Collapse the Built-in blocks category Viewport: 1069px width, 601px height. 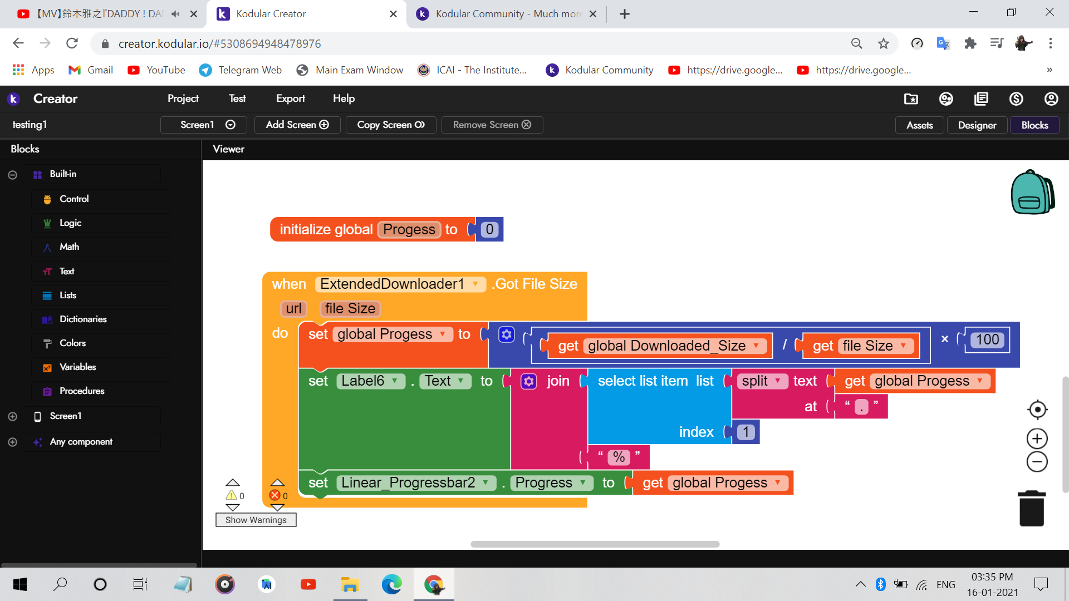pyautogui.click(x=12, y=175)
